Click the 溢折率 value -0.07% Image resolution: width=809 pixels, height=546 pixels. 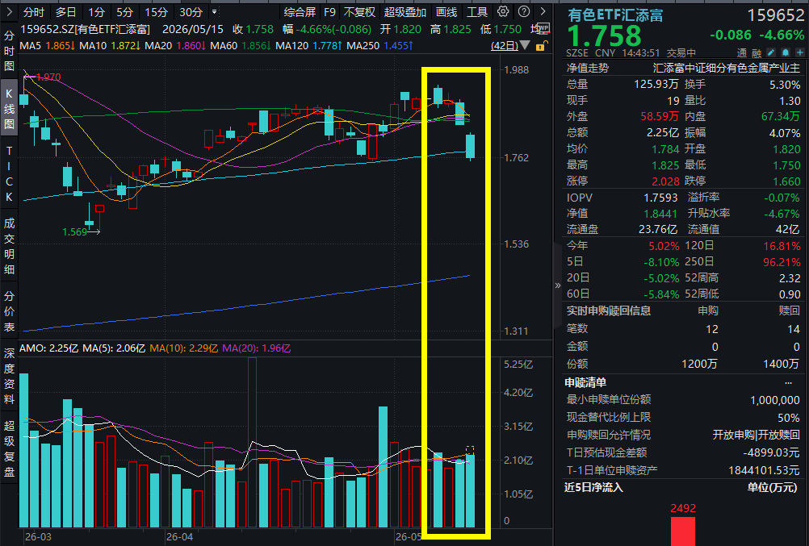point(782,198)
